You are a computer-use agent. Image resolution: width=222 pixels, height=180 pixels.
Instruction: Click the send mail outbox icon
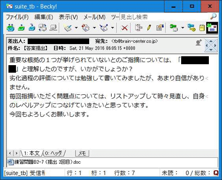(22, 28)
